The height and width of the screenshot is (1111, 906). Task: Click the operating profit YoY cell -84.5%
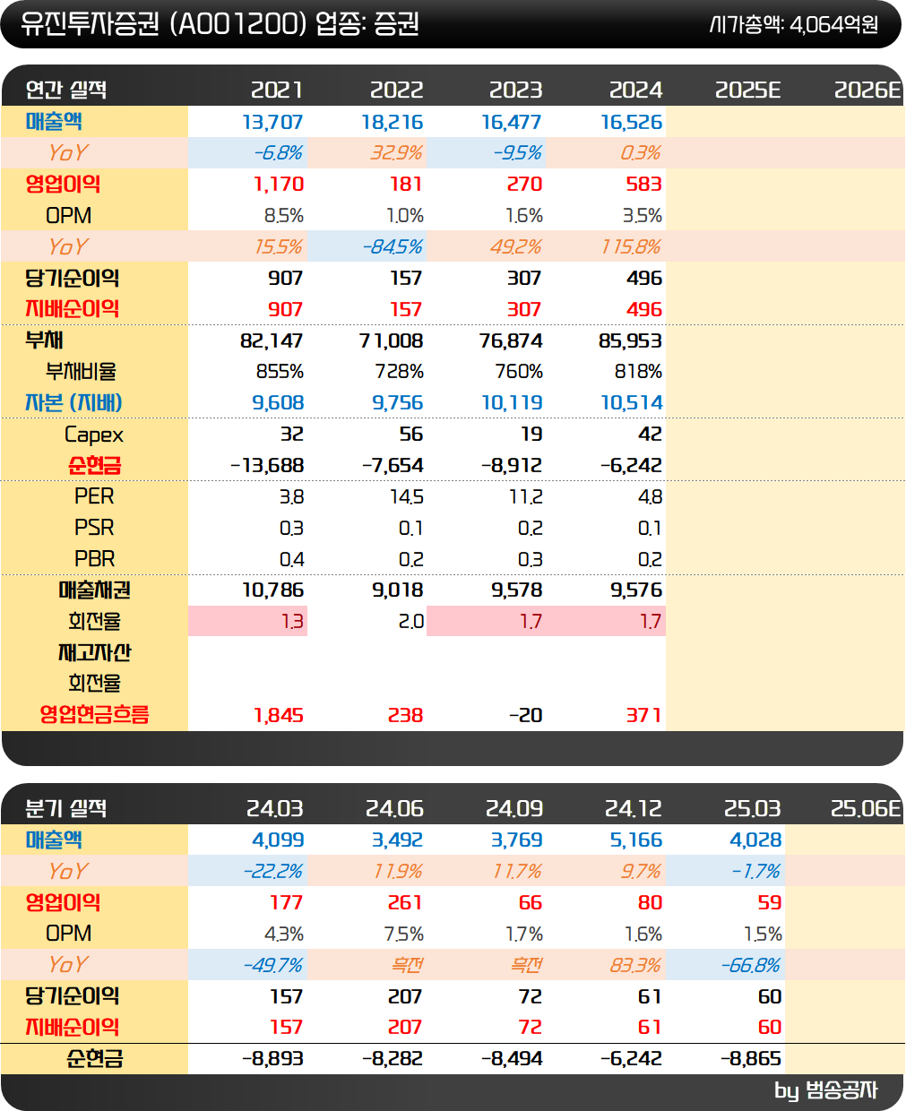393,246
